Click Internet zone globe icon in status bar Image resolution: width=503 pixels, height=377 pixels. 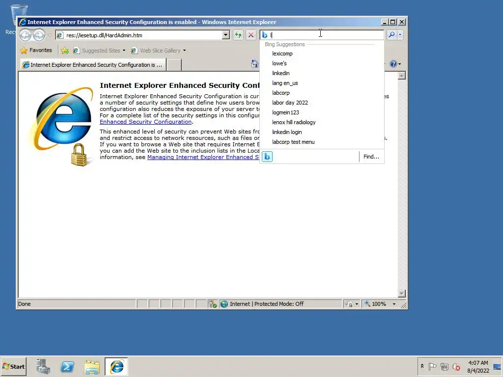tap(224, 304)
